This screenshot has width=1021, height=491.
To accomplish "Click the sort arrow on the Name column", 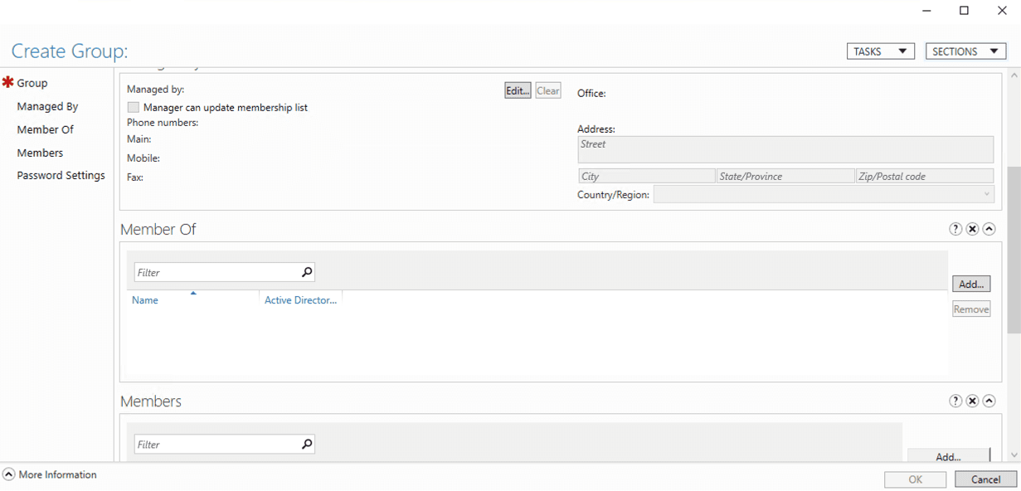I will [192, 292].
